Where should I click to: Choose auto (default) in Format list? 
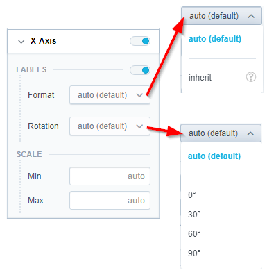[x=215, y=39]
